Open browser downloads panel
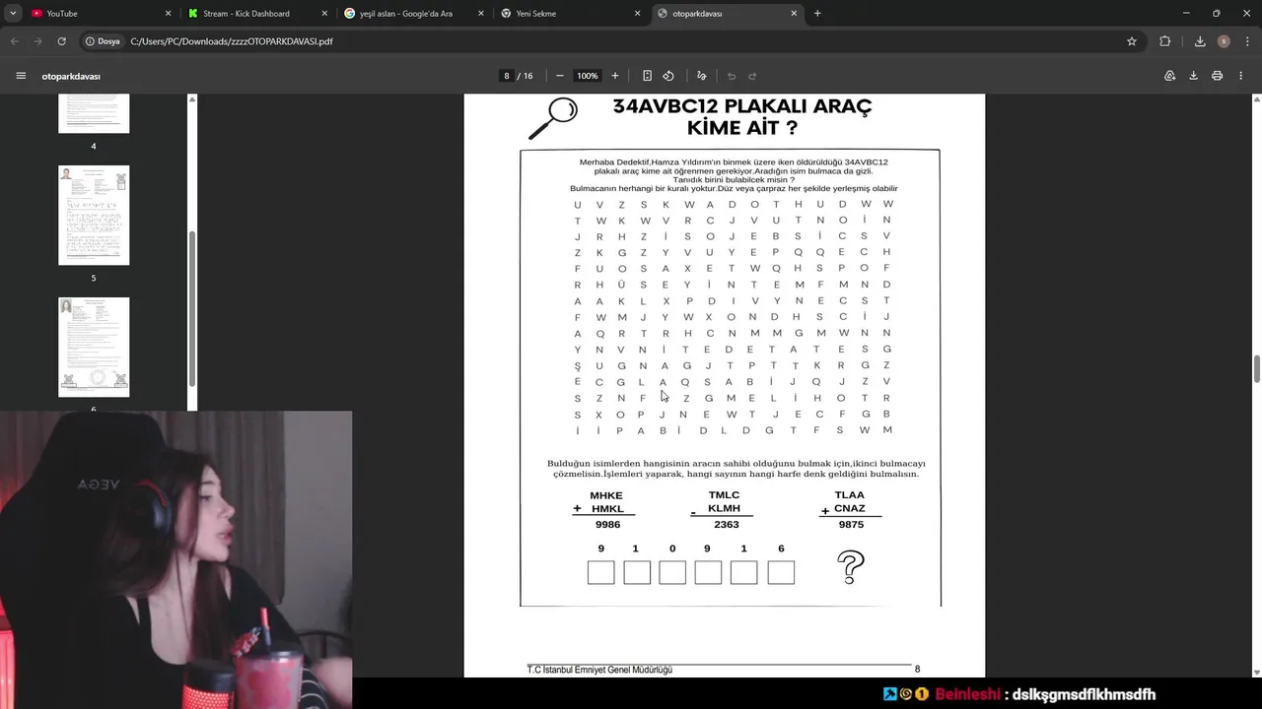Image resolution: width=1262 pixels, height=709 pixels. click(1200, 41)
